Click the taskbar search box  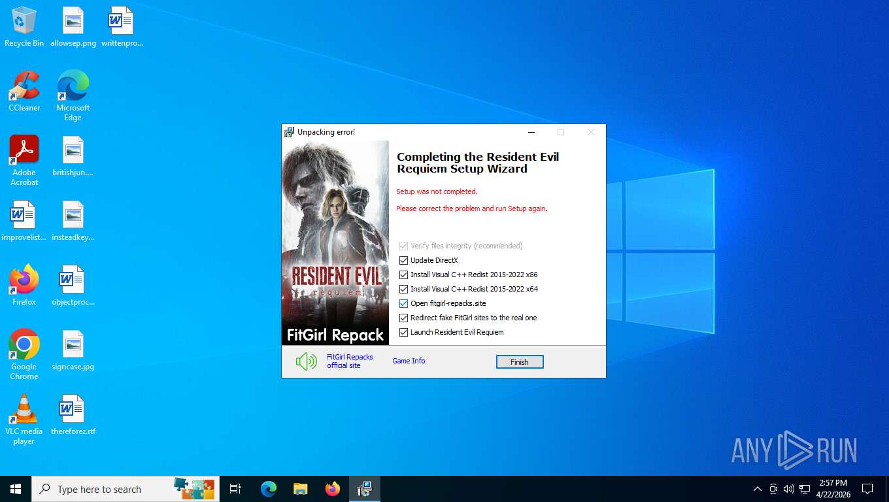tap(126, 489)
